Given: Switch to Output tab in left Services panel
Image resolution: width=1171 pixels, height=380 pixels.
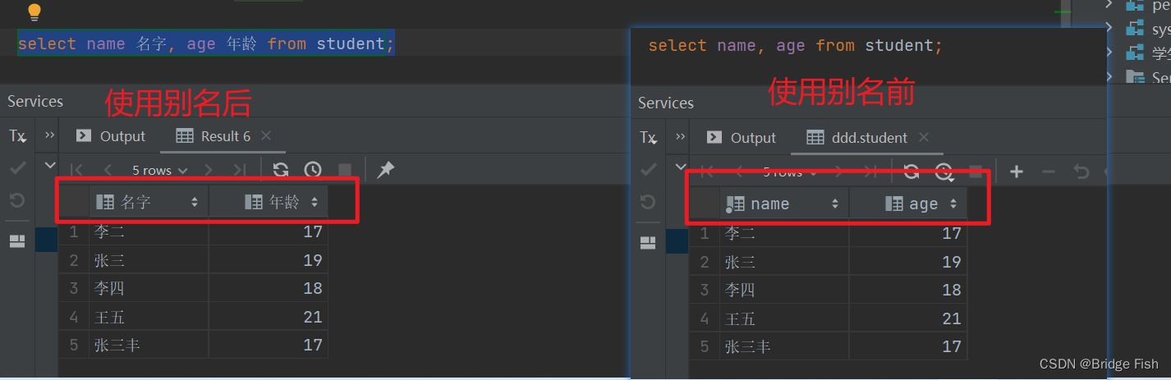Looking at the screenshot, I should [111, 136].
